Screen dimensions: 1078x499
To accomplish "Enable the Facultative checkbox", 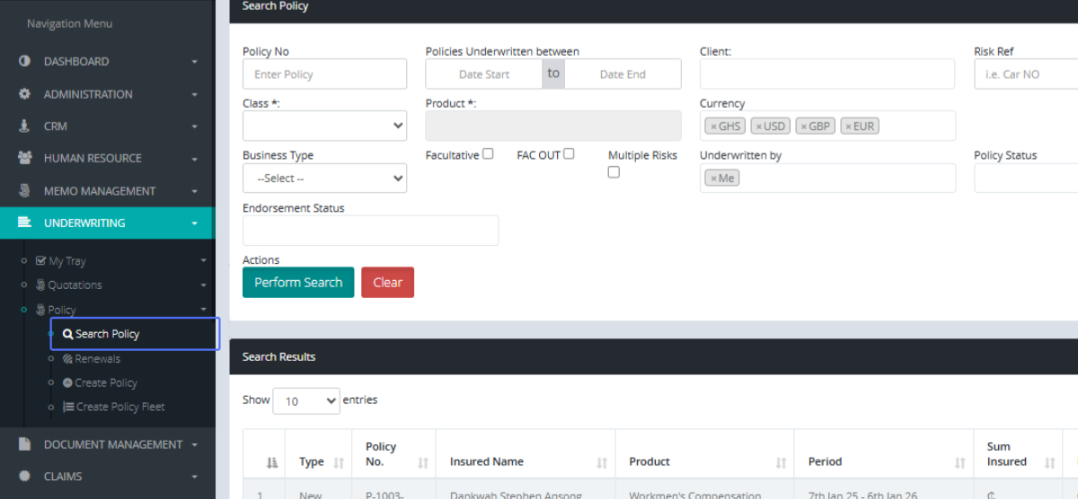I will pyautogui.click(x=488, y=154).
